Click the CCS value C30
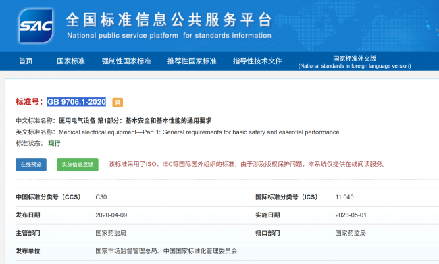The image size is (439, 264). 101,197
